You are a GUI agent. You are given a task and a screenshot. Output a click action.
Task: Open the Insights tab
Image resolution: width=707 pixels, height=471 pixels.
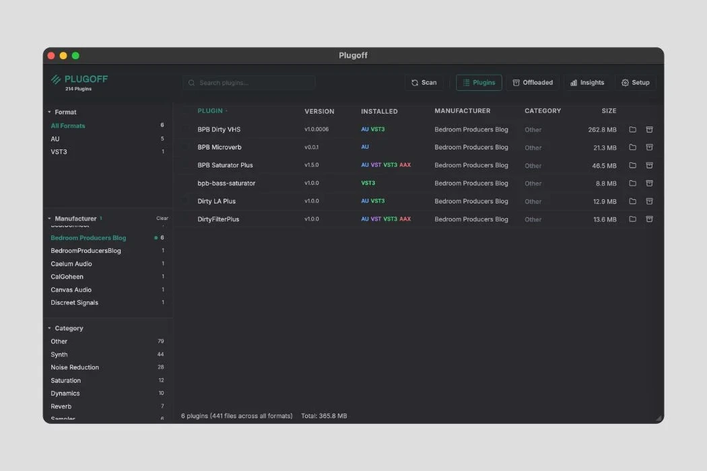click(x=587, y=83)
